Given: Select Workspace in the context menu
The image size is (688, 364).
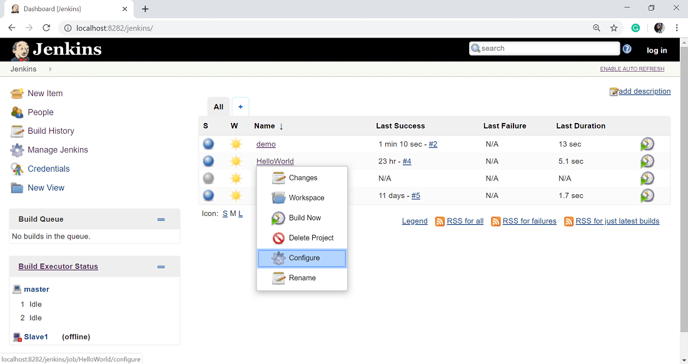Looking at the screenshot, I should pyautogui.click(x=302, y=197).
